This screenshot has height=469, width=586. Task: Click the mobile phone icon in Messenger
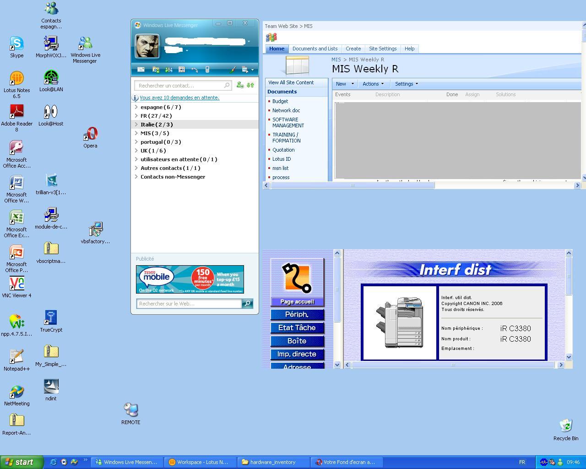pyautogui.click(x=207, y=70)
